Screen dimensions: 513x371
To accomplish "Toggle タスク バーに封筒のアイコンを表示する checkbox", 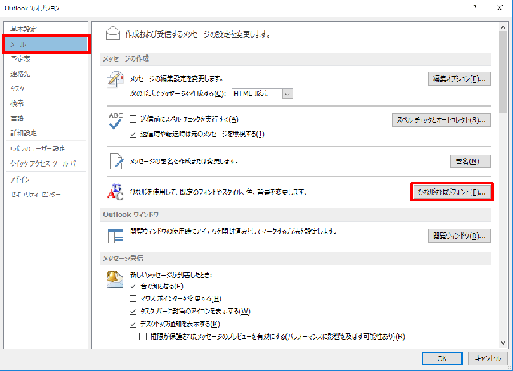I will [x=133, y=311].
